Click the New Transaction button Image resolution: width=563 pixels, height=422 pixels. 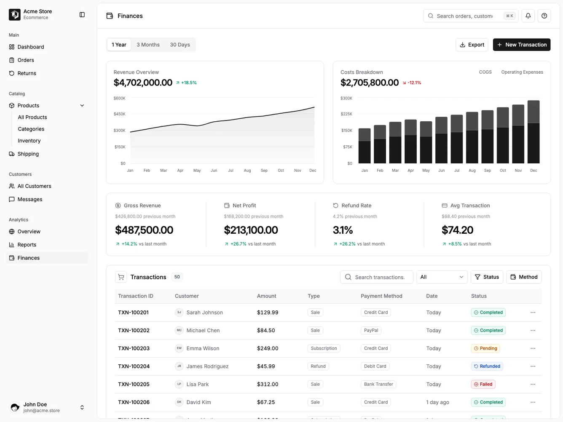(521, 44)
